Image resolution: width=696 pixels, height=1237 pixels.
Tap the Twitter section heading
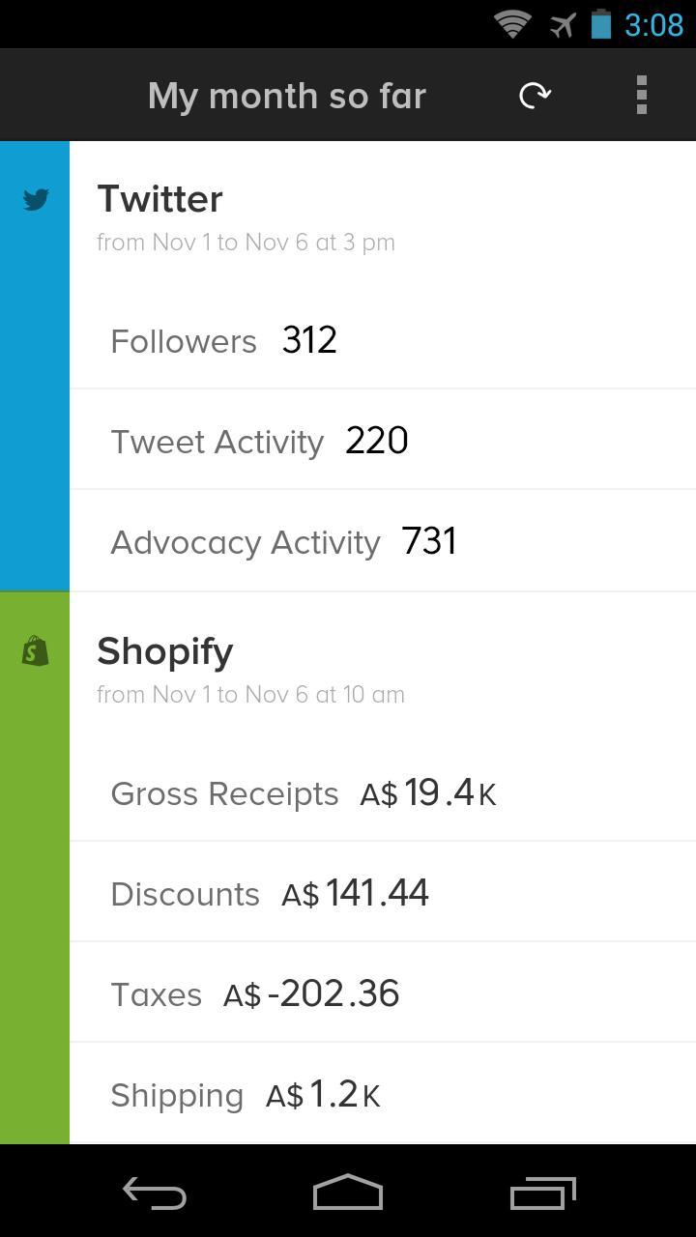pos(160,199)
